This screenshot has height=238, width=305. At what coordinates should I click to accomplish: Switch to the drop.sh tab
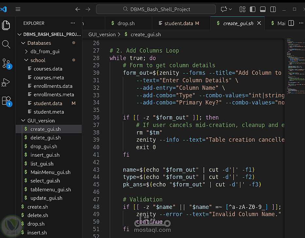coord(126,23)
